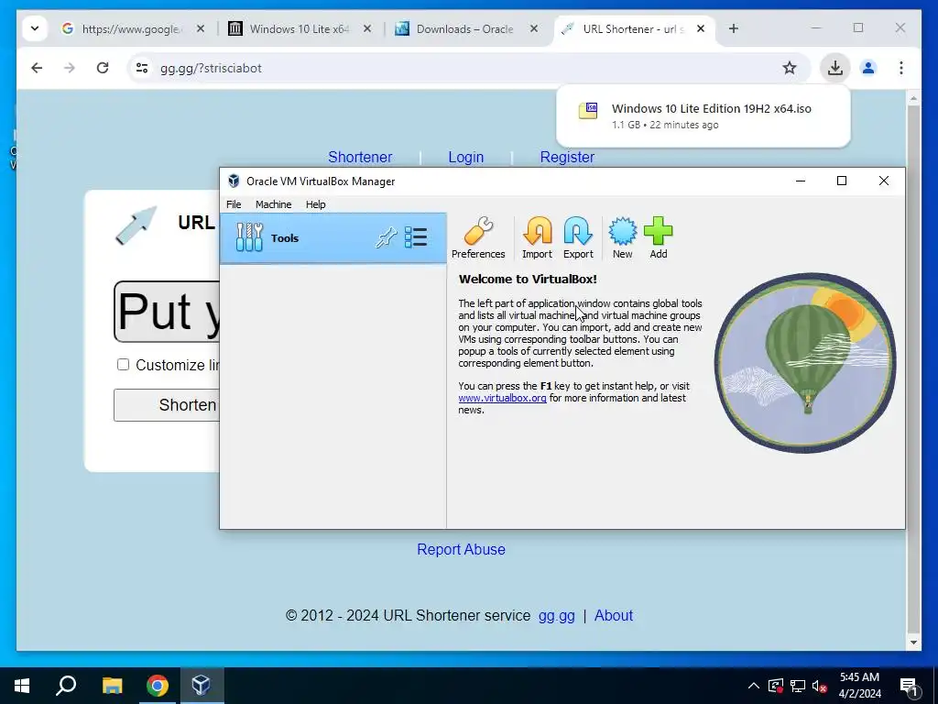The width and height of the screenshot is (938, 704).
Task: Open File Explorer from taskbar
Action: tap(112, 686)
